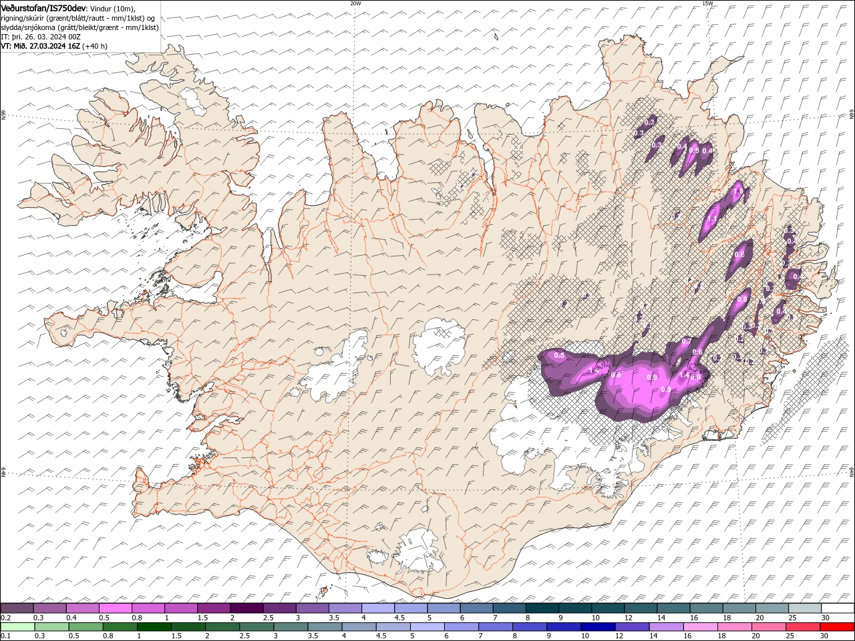Click the 1.1 snowfall value on map
The image size is (855, 641).
pos(712,218)
